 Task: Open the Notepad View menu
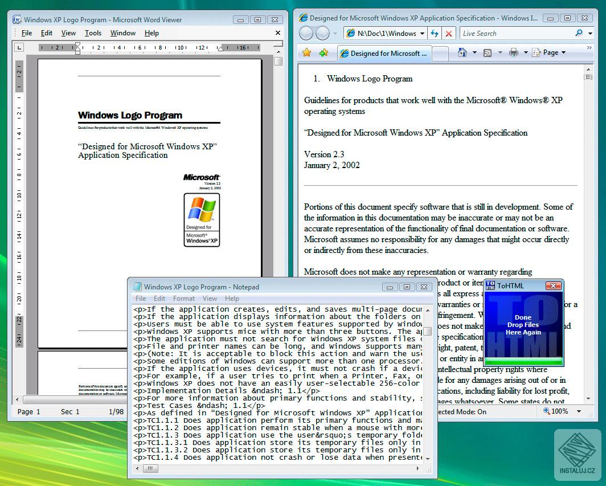pos(210,299)
